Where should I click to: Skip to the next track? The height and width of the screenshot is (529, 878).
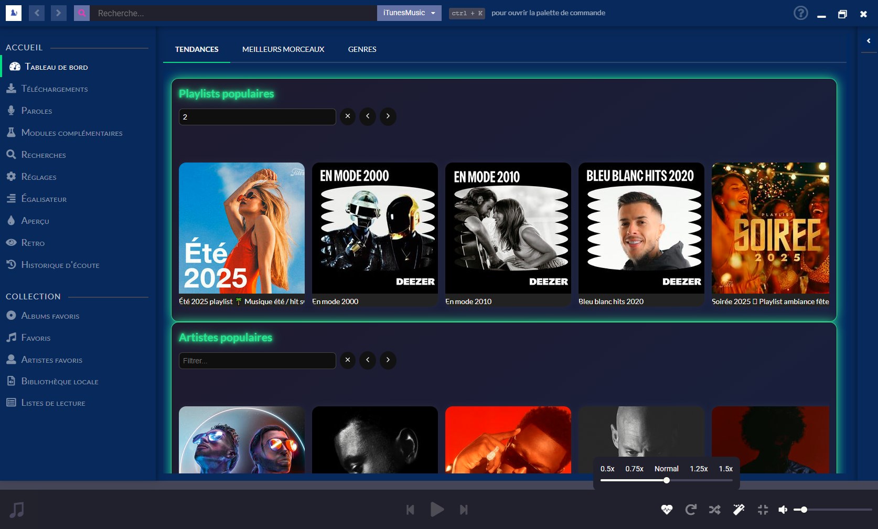(464, 510)
